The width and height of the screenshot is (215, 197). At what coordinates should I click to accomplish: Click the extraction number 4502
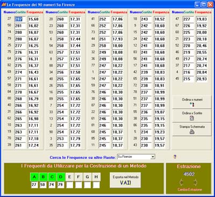(189, 174)
